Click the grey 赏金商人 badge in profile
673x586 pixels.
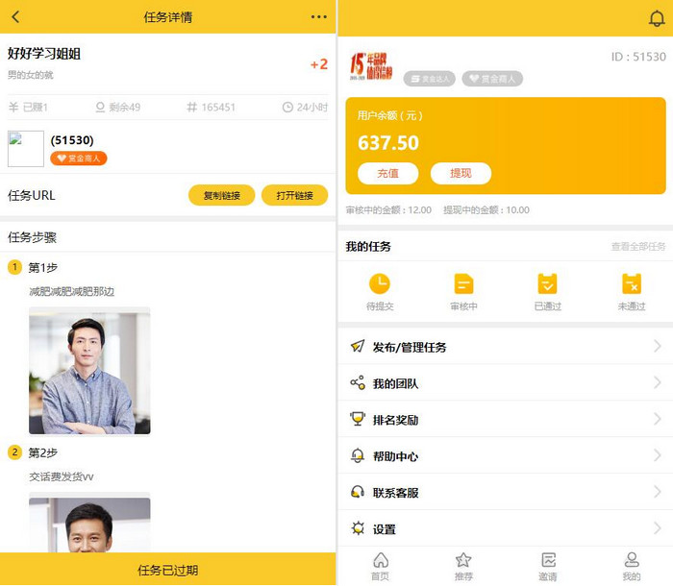[492, 79]
